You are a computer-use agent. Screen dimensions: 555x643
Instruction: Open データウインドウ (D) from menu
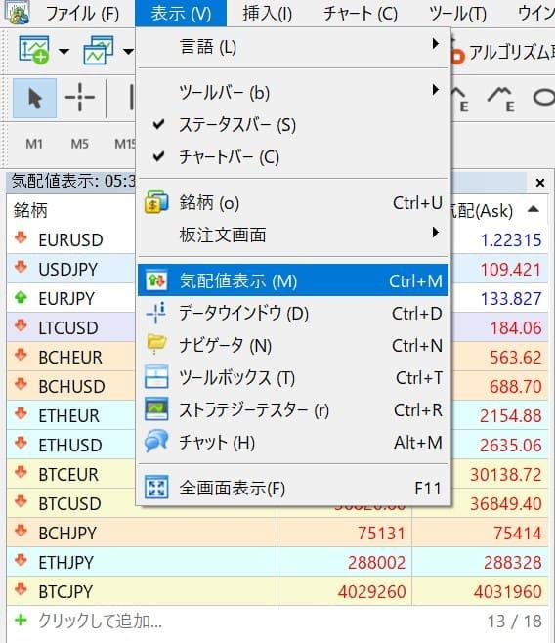tap(293, 314)
